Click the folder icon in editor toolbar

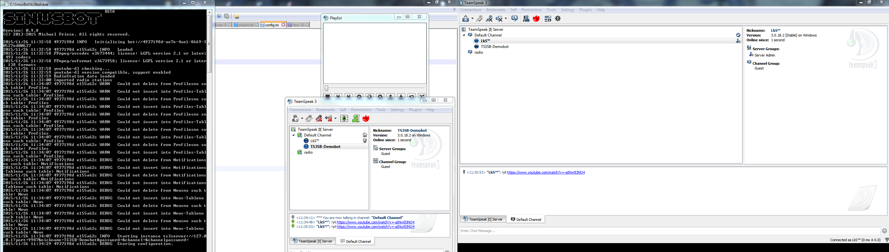pyautogui.click(x=236, y=16)
